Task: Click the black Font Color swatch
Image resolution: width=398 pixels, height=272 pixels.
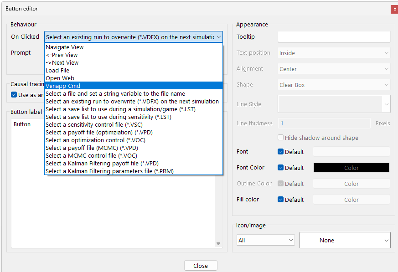Action: tap(351, 167)
